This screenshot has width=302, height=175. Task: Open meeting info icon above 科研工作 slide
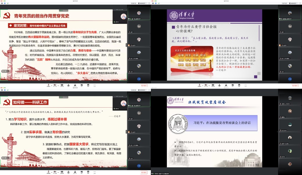2,90
